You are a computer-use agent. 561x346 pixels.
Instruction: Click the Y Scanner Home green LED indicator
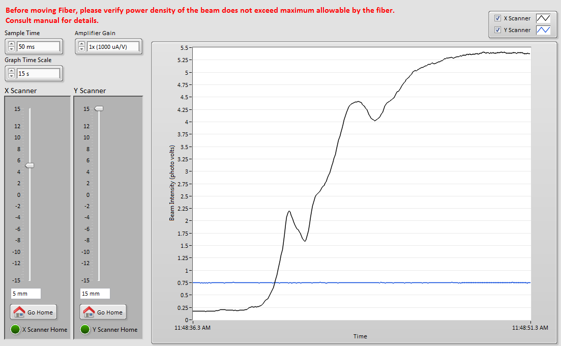click(x=85, y=329)
